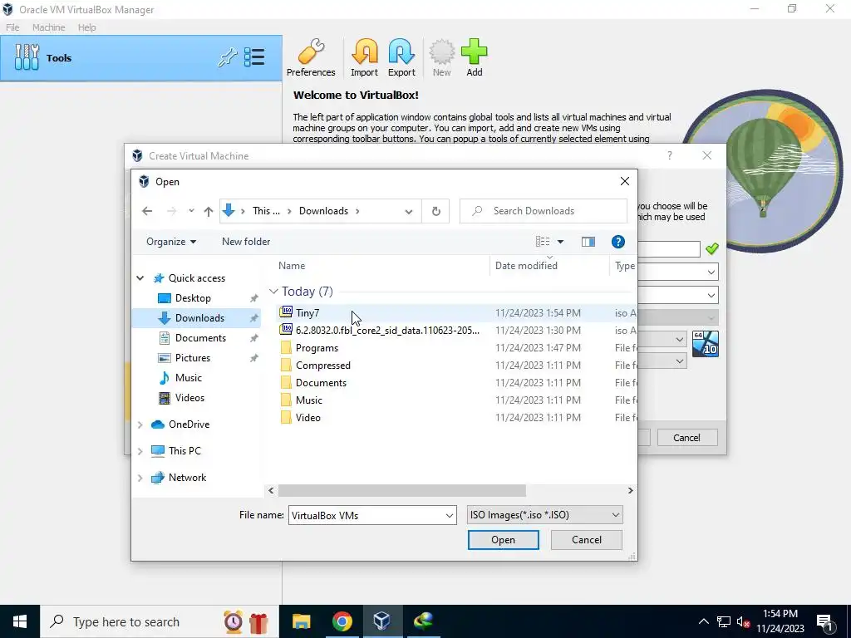The image size is (851, 638).
Task: Click the blue help icon
Action: [x=617, y=242]
